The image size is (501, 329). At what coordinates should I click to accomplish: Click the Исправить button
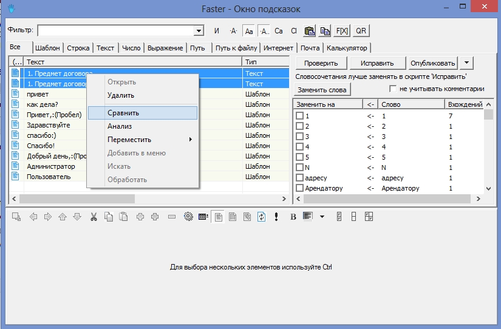(377, 63)
